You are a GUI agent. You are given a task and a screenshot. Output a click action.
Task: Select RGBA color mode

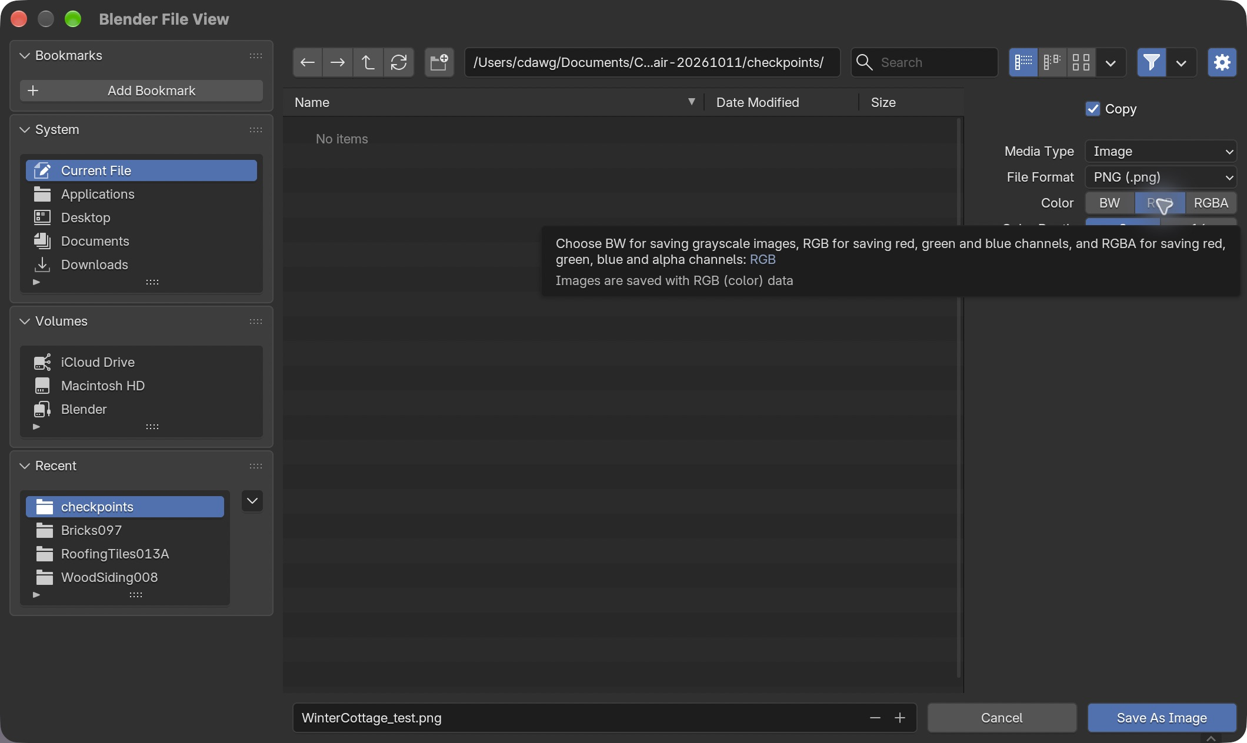[1211, 203]
